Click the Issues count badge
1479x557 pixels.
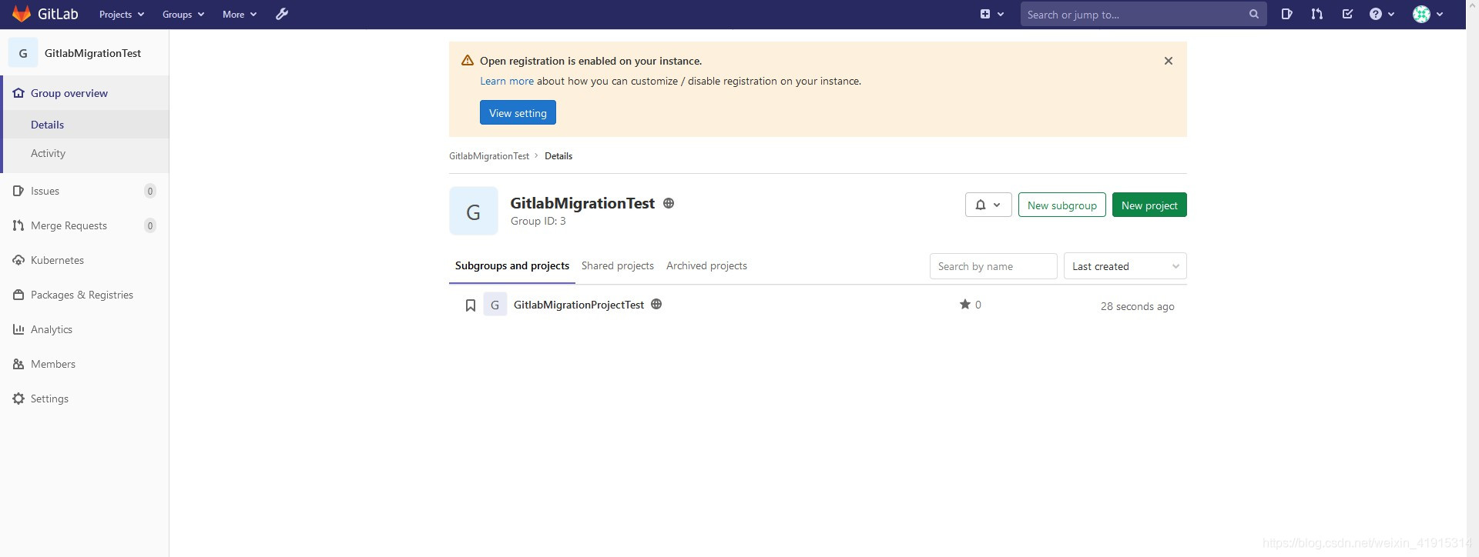coord(150,191)
